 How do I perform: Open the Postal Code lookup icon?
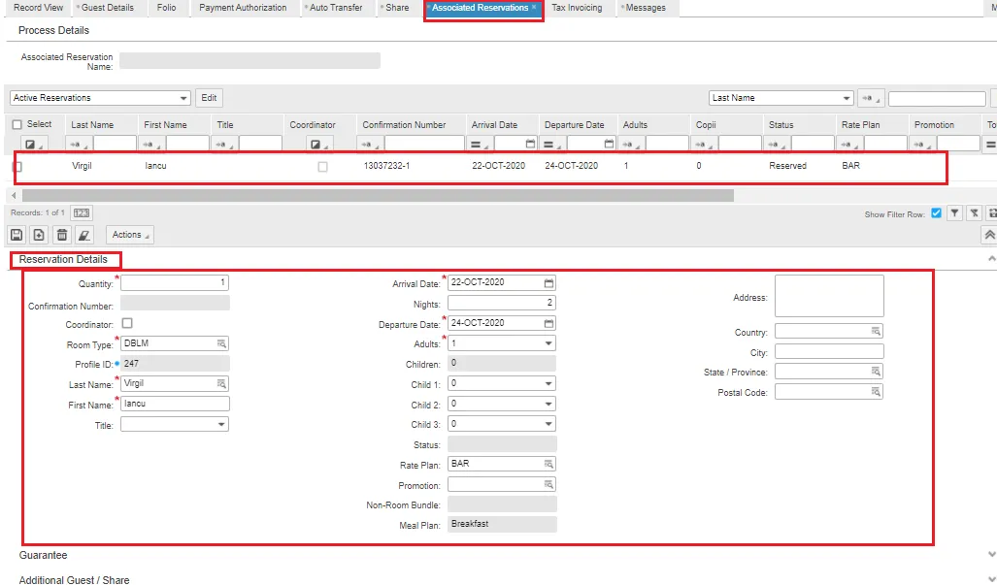pos(876,392)
